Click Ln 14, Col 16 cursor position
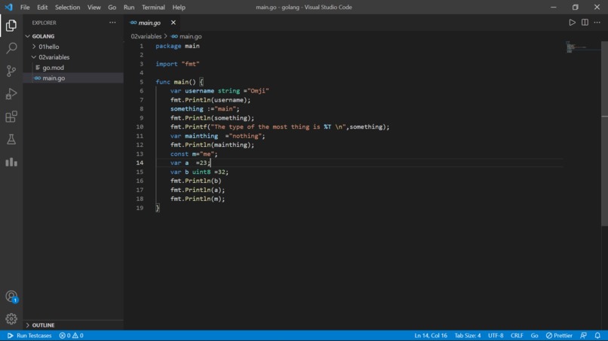The height and width of the screenshot is (341, 608). click(431, 336)
